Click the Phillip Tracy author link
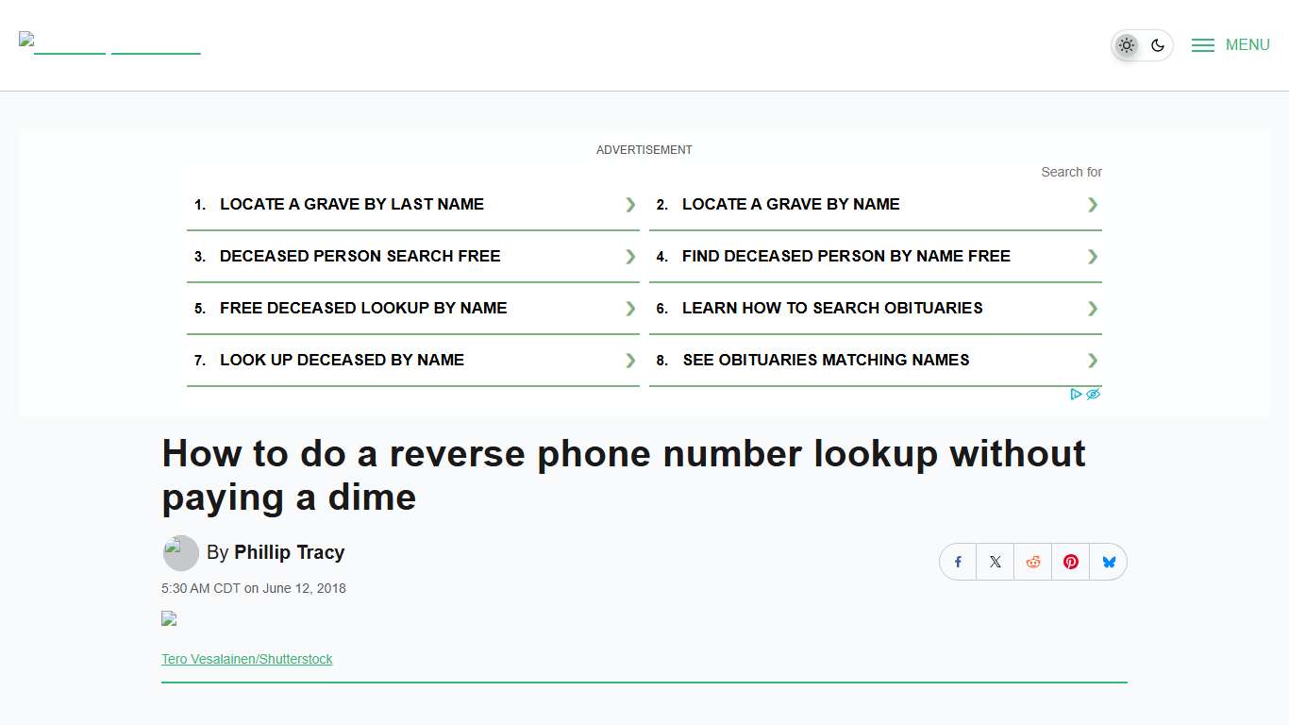1289x725 pixels. point(289,552)
